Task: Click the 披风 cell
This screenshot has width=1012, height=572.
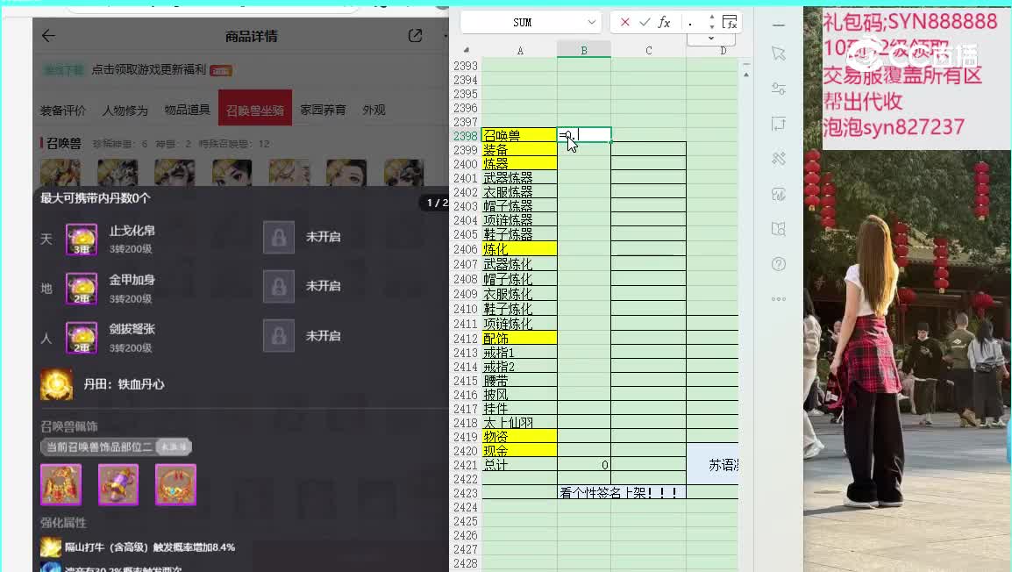Action: 519,395
